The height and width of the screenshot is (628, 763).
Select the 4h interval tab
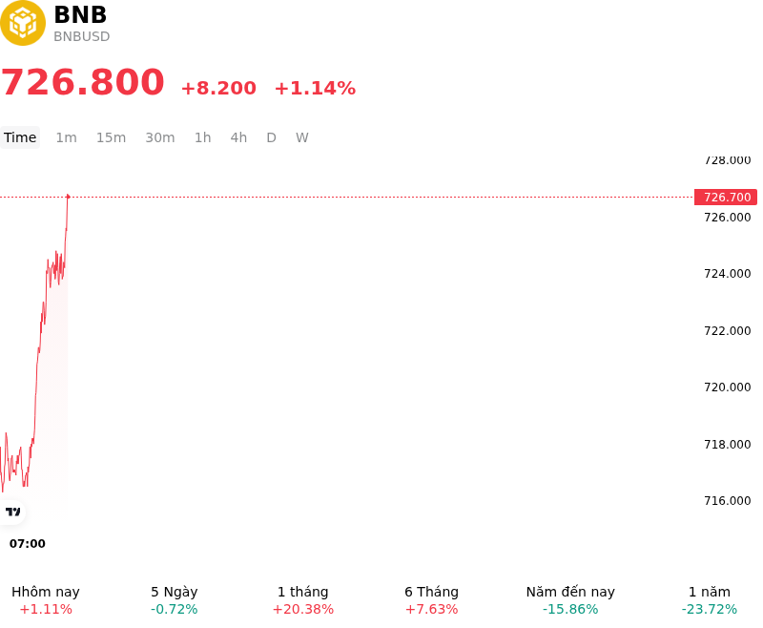tap(238, 137)
